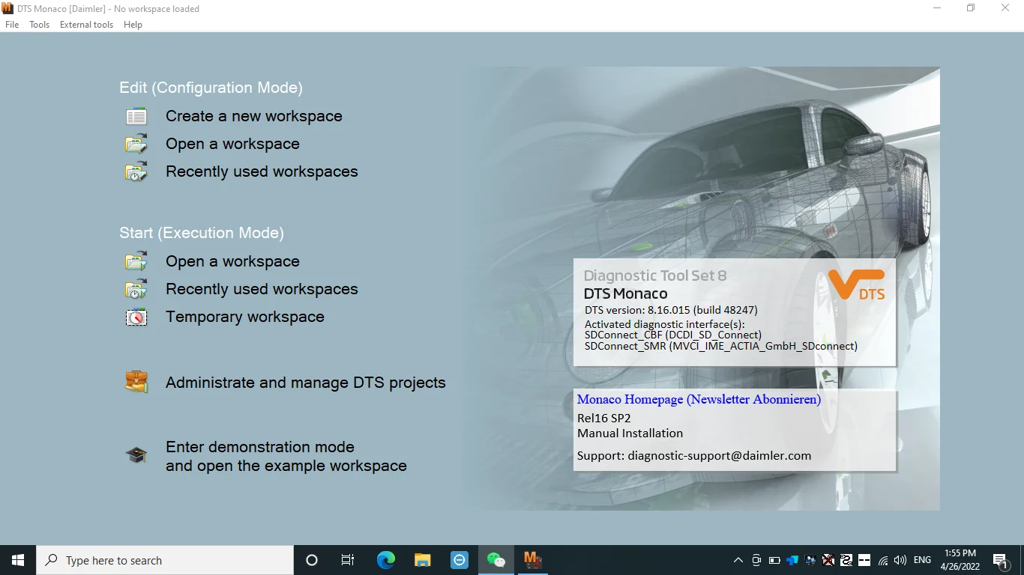
Task: Select Recently used workspaces under Start mode
Action: coord(262,289)
